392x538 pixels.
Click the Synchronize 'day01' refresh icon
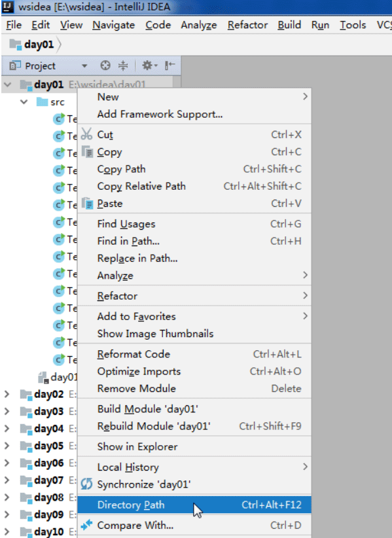(x=86, y=484)
